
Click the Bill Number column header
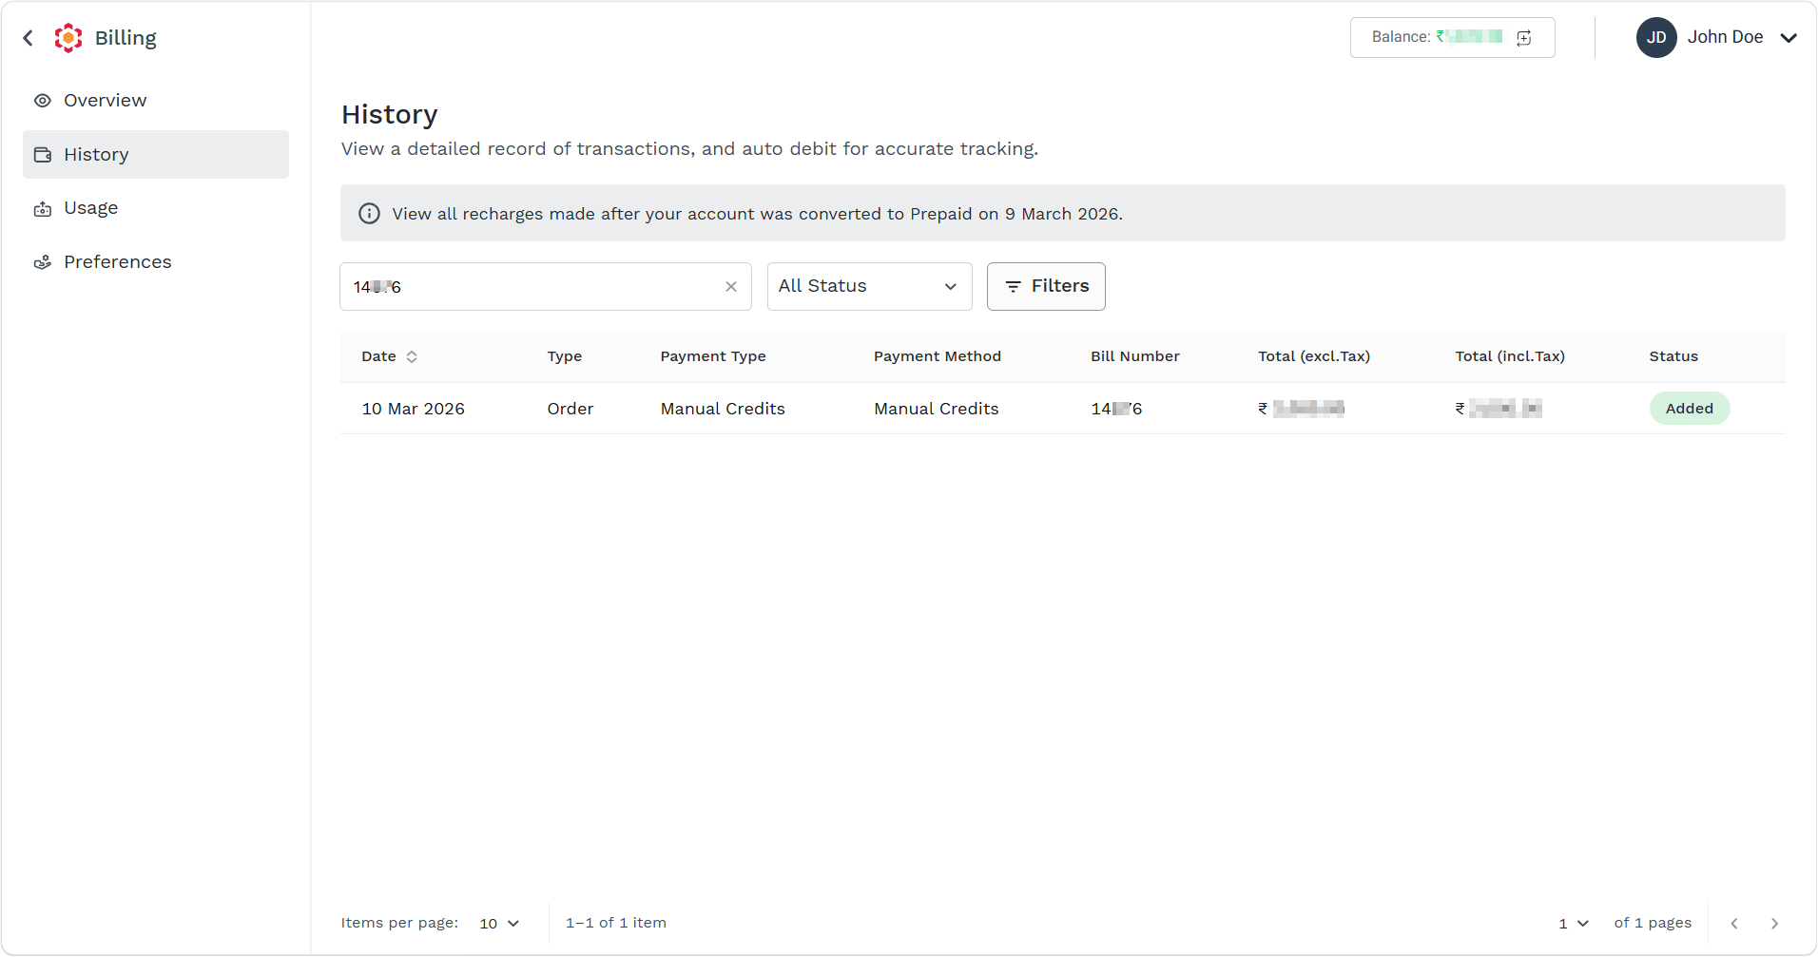[x=1135, y=356]
